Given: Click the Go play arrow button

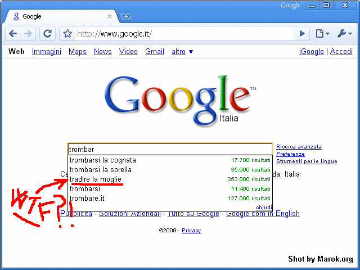Looking at the screenshot, I should pyautogui.click(x=302, y=34).
